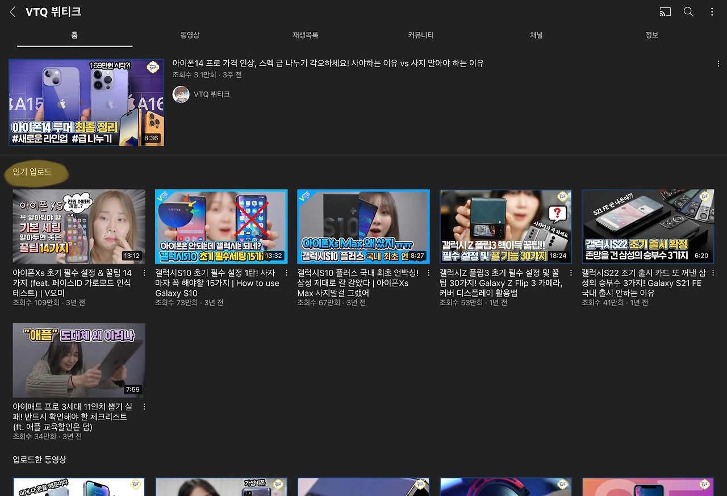
Task: Click the 조회수 34만회 · 3년 전 text
Action: point(47,437)
